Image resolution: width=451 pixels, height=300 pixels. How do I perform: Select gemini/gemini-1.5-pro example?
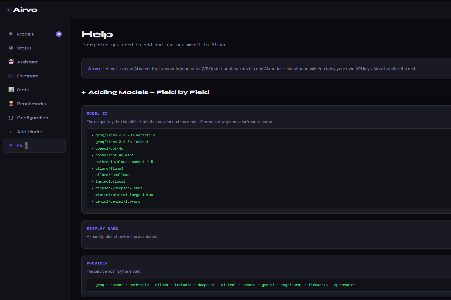pos(118,201)
